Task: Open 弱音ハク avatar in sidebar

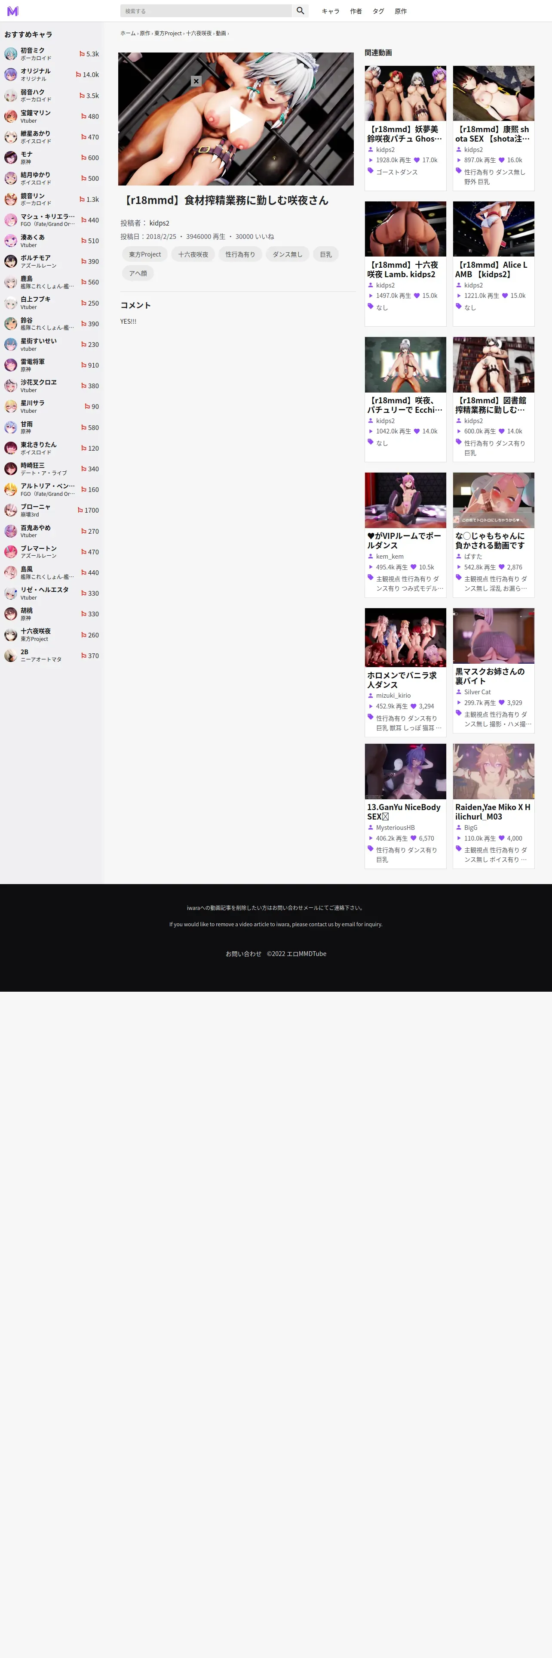Action: (x=11, y=96)
